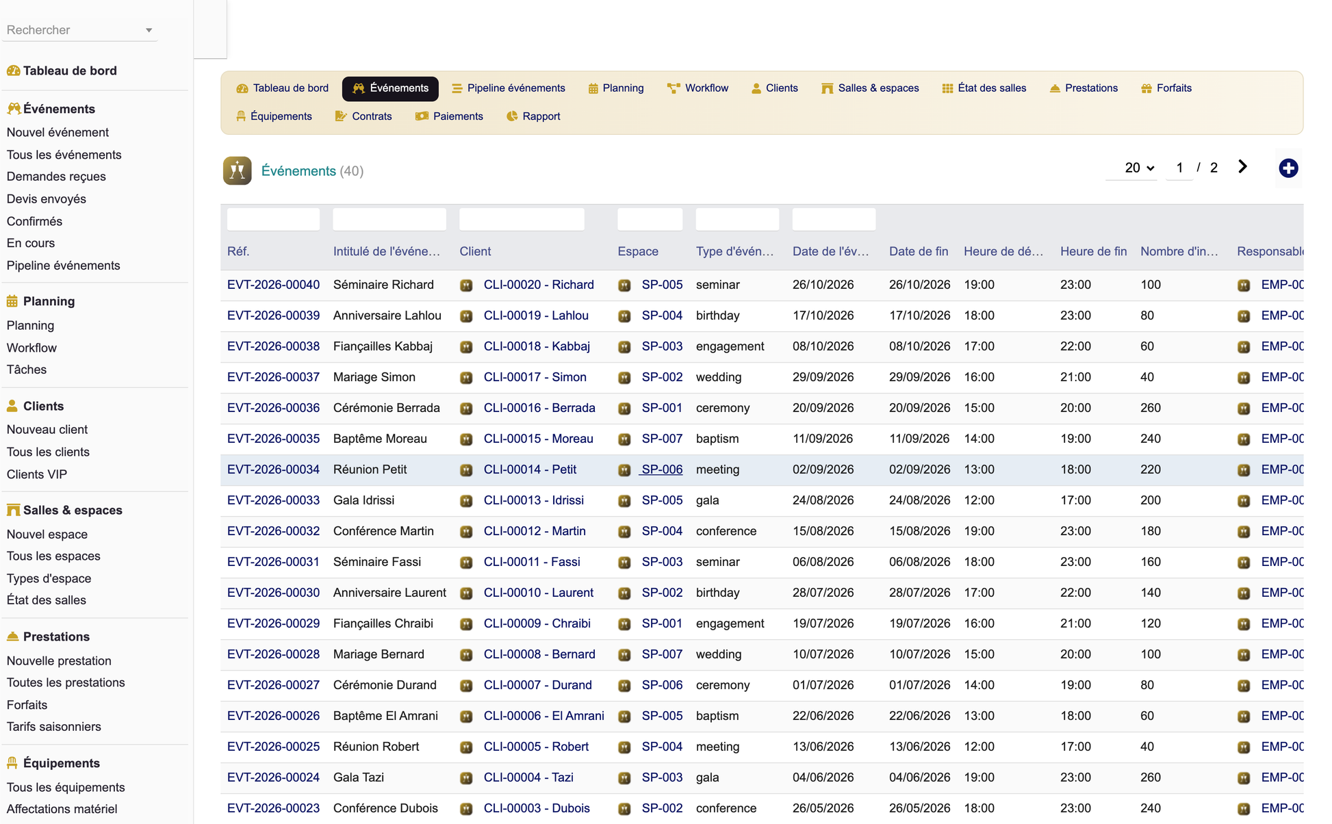This screenshot has width=1332, height=824.
Task: Open the Clients tab in the top nav
Action: (775, 88)
